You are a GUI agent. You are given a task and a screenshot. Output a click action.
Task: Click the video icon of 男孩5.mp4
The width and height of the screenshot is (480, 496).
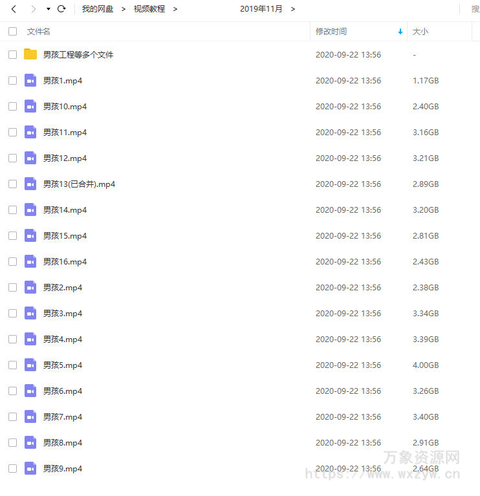30,365
